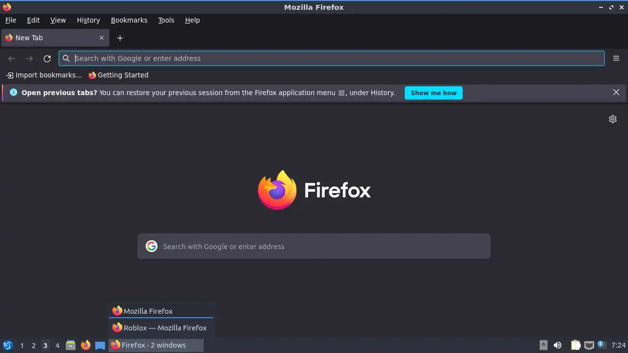The width and height of the screenshot is (628, 353).
Task: Open the History menu
Action: [88, 20]
